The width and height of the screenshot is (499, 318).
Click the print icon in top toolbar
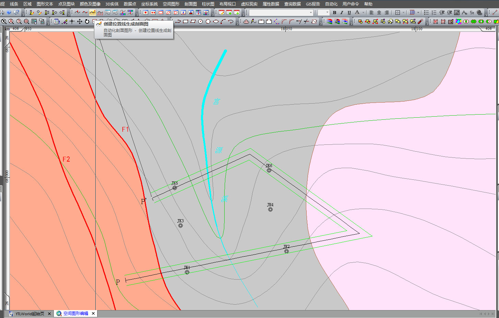point(2,12)
